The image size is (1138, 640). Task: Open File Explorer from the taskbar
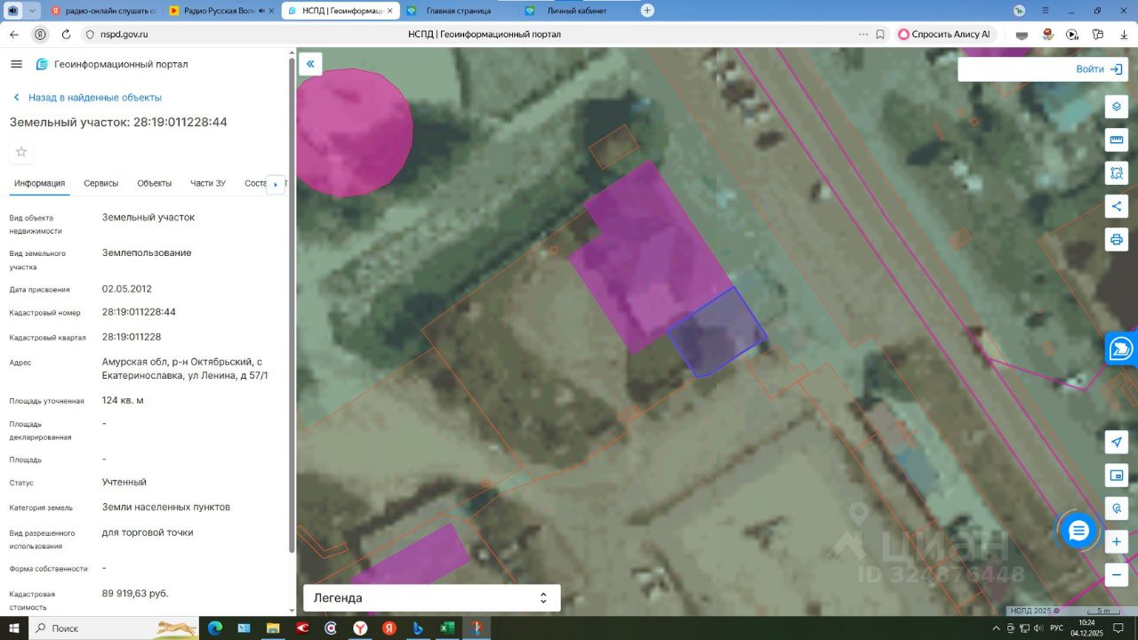tap(273, 628)
